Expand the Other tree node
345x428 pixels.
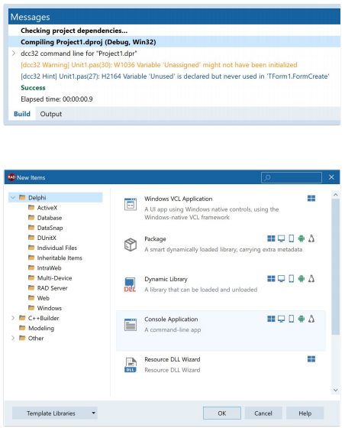coord(13,338)
